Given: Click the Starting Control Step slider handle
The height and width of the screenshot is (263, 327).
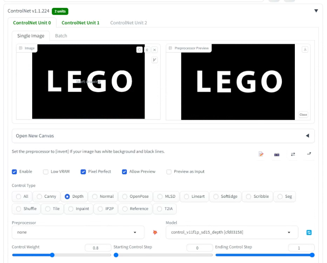Looking at the screenshot, I should tap(116, 255).
